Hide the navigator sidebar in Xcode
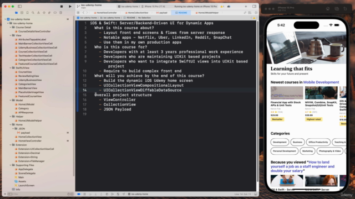The image size is (355, 199). (x=20, y=7)
